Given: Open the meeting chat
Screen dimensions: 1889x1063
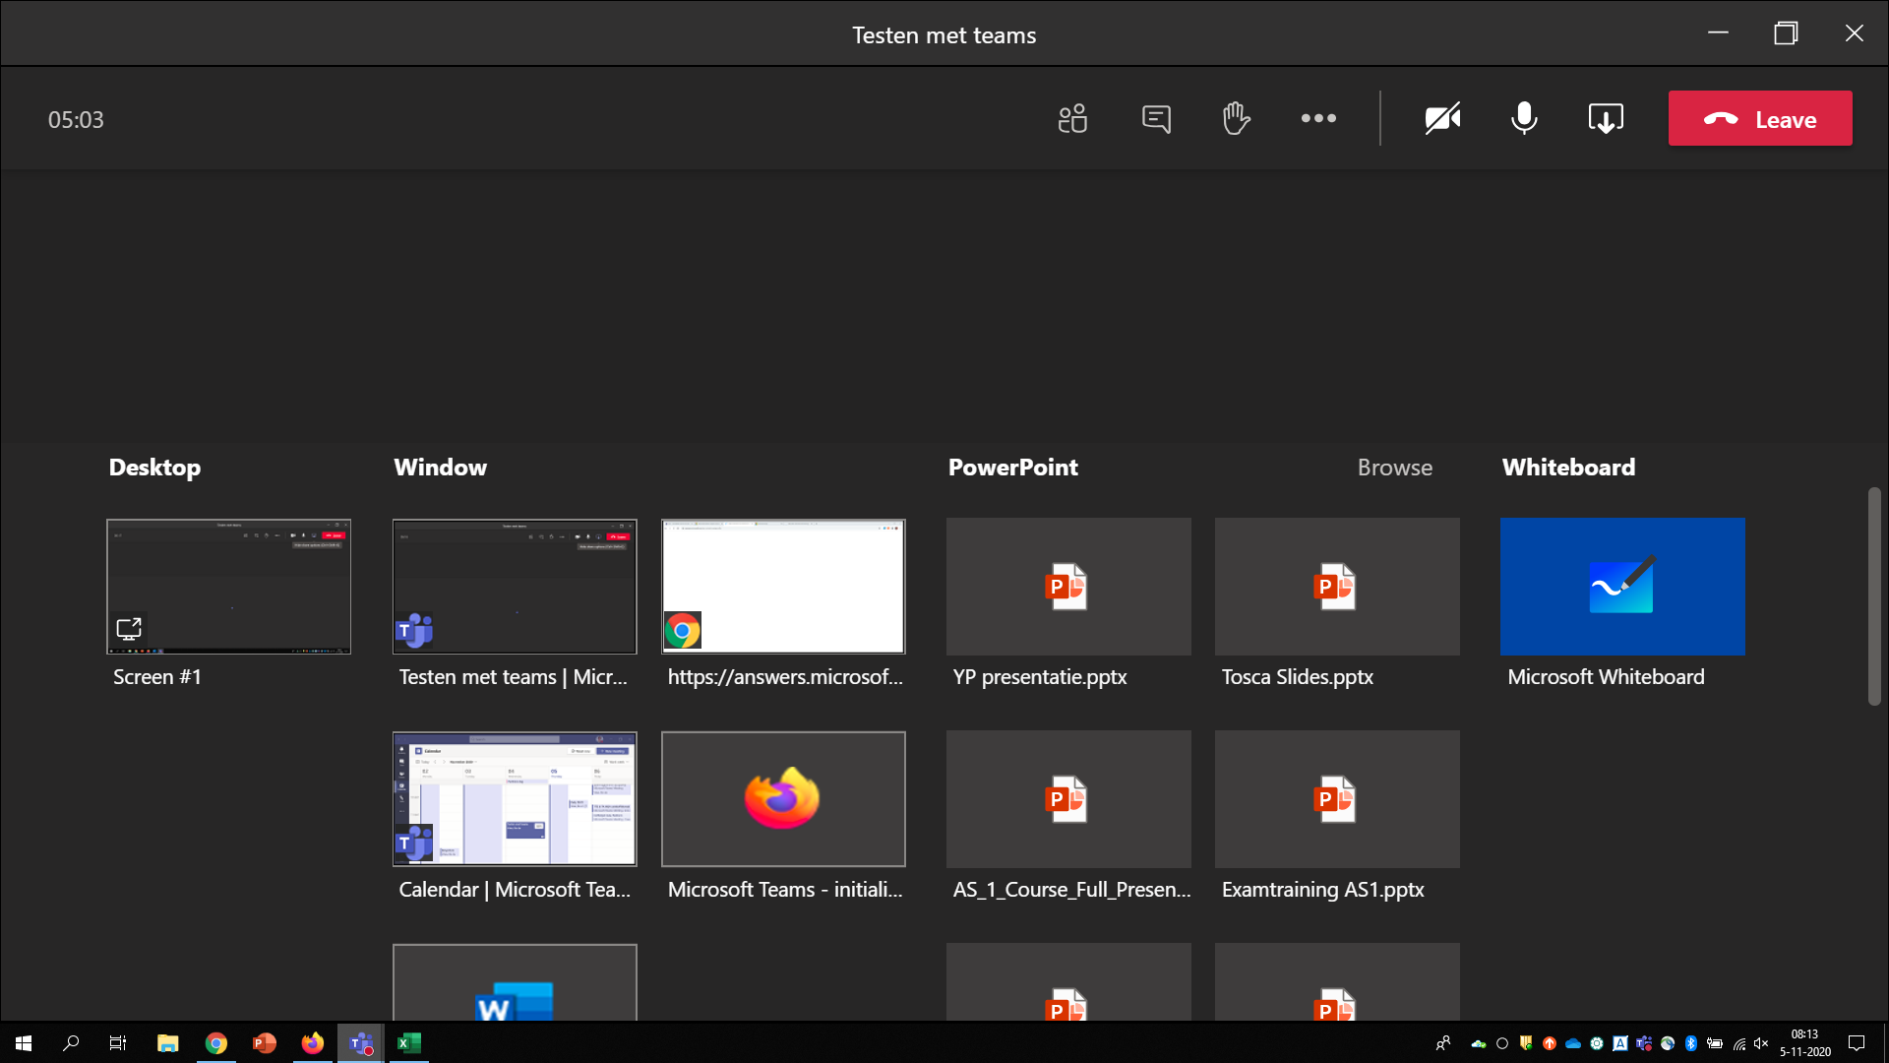Looking at the screenshot, I should 1156,119.
